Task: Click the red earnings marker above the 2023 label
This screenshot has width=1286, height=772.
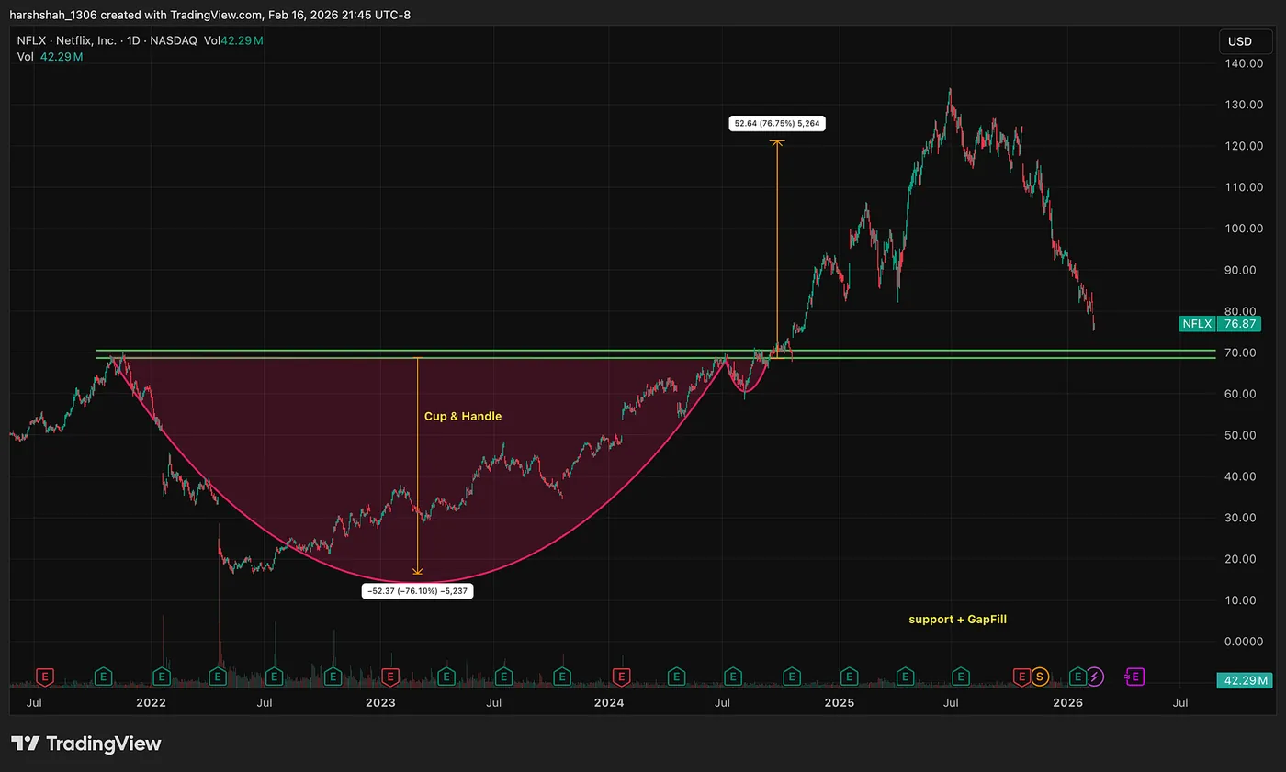Action: (389, 677)
